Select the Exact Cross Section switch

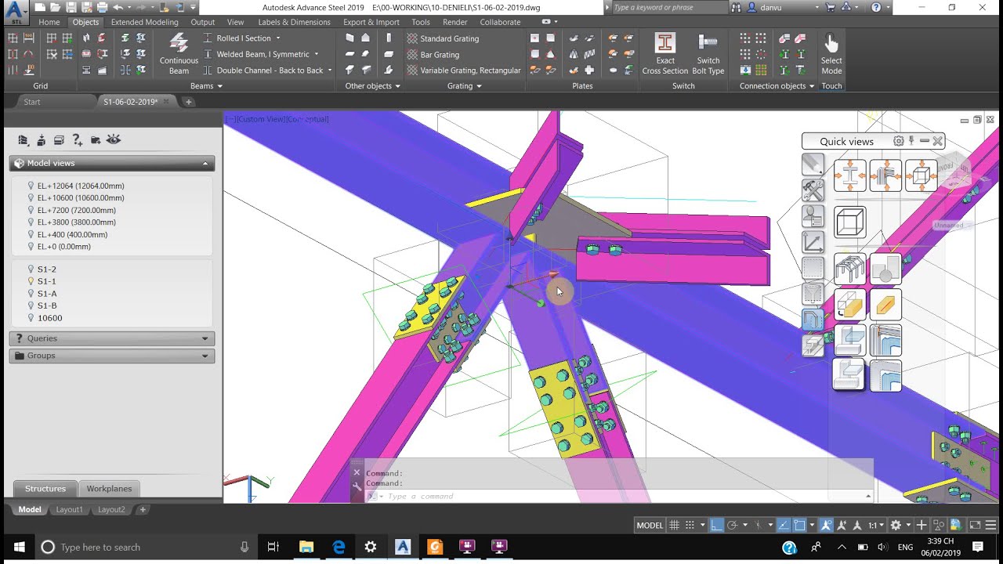(x=665, y=54)
